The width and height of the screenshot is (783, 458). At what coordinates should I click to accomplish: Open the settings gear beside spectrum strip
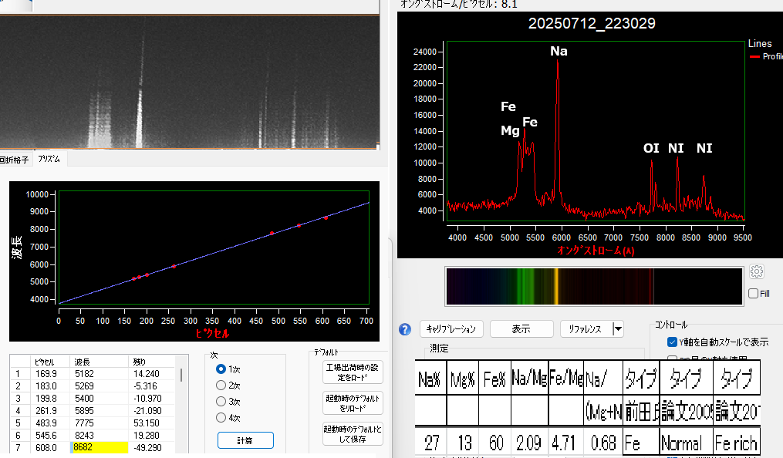coord(756,271)
